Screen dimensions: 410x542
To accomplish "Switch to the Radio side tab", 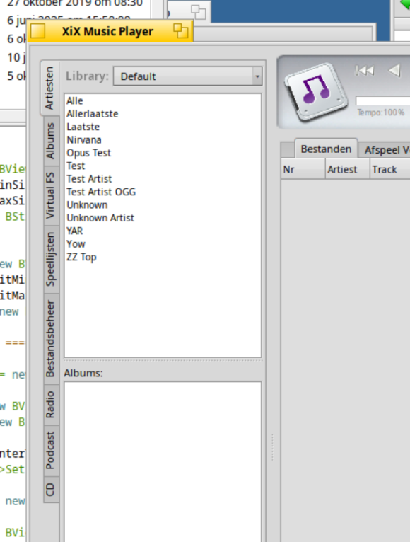I will click(50, 405).
